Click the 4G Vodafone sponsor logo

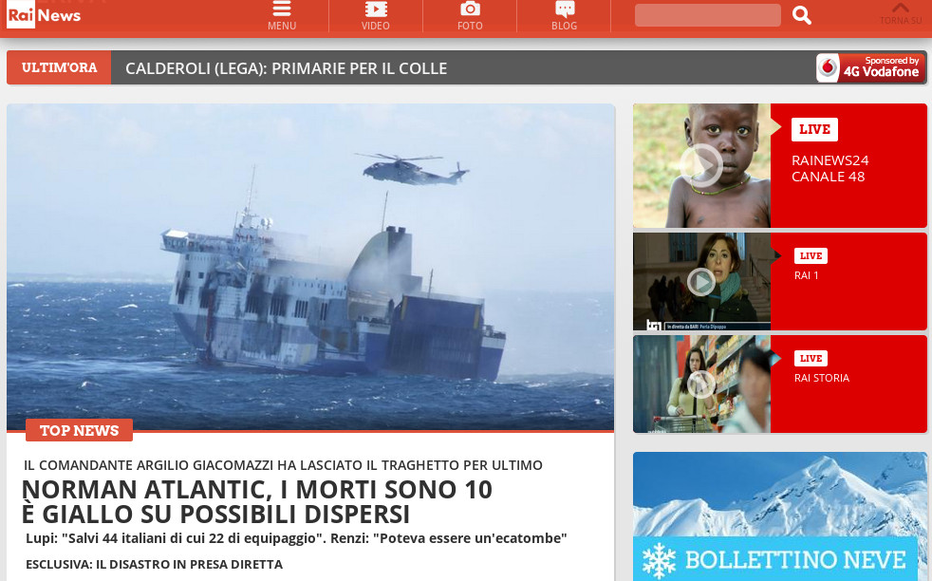pos(870,67)
